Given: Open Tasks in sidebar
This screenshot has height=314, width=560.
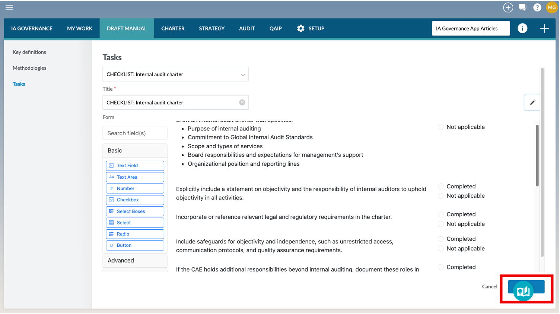Looking at the screenshot, I should pyautogui.click(x=19, y=84).
